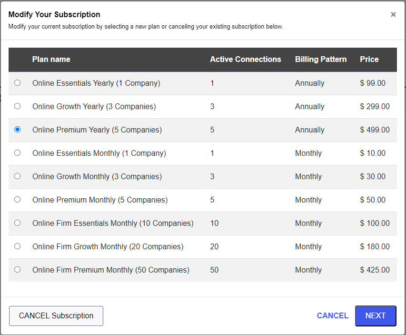Click the Active Connections column header
This screenshot has width=406, height=335.
coord(246,59)
